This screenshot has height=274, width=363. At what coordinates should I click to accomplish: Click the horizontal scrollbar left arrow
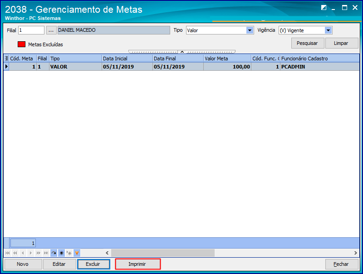coord(107,253)
